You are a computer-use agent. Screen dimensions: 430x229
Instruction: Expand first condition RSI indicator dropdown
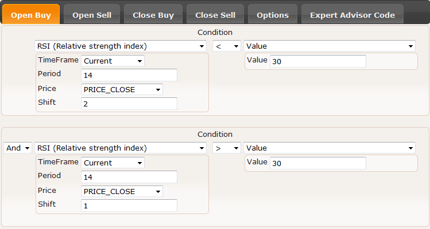click(x=121, y=46)
